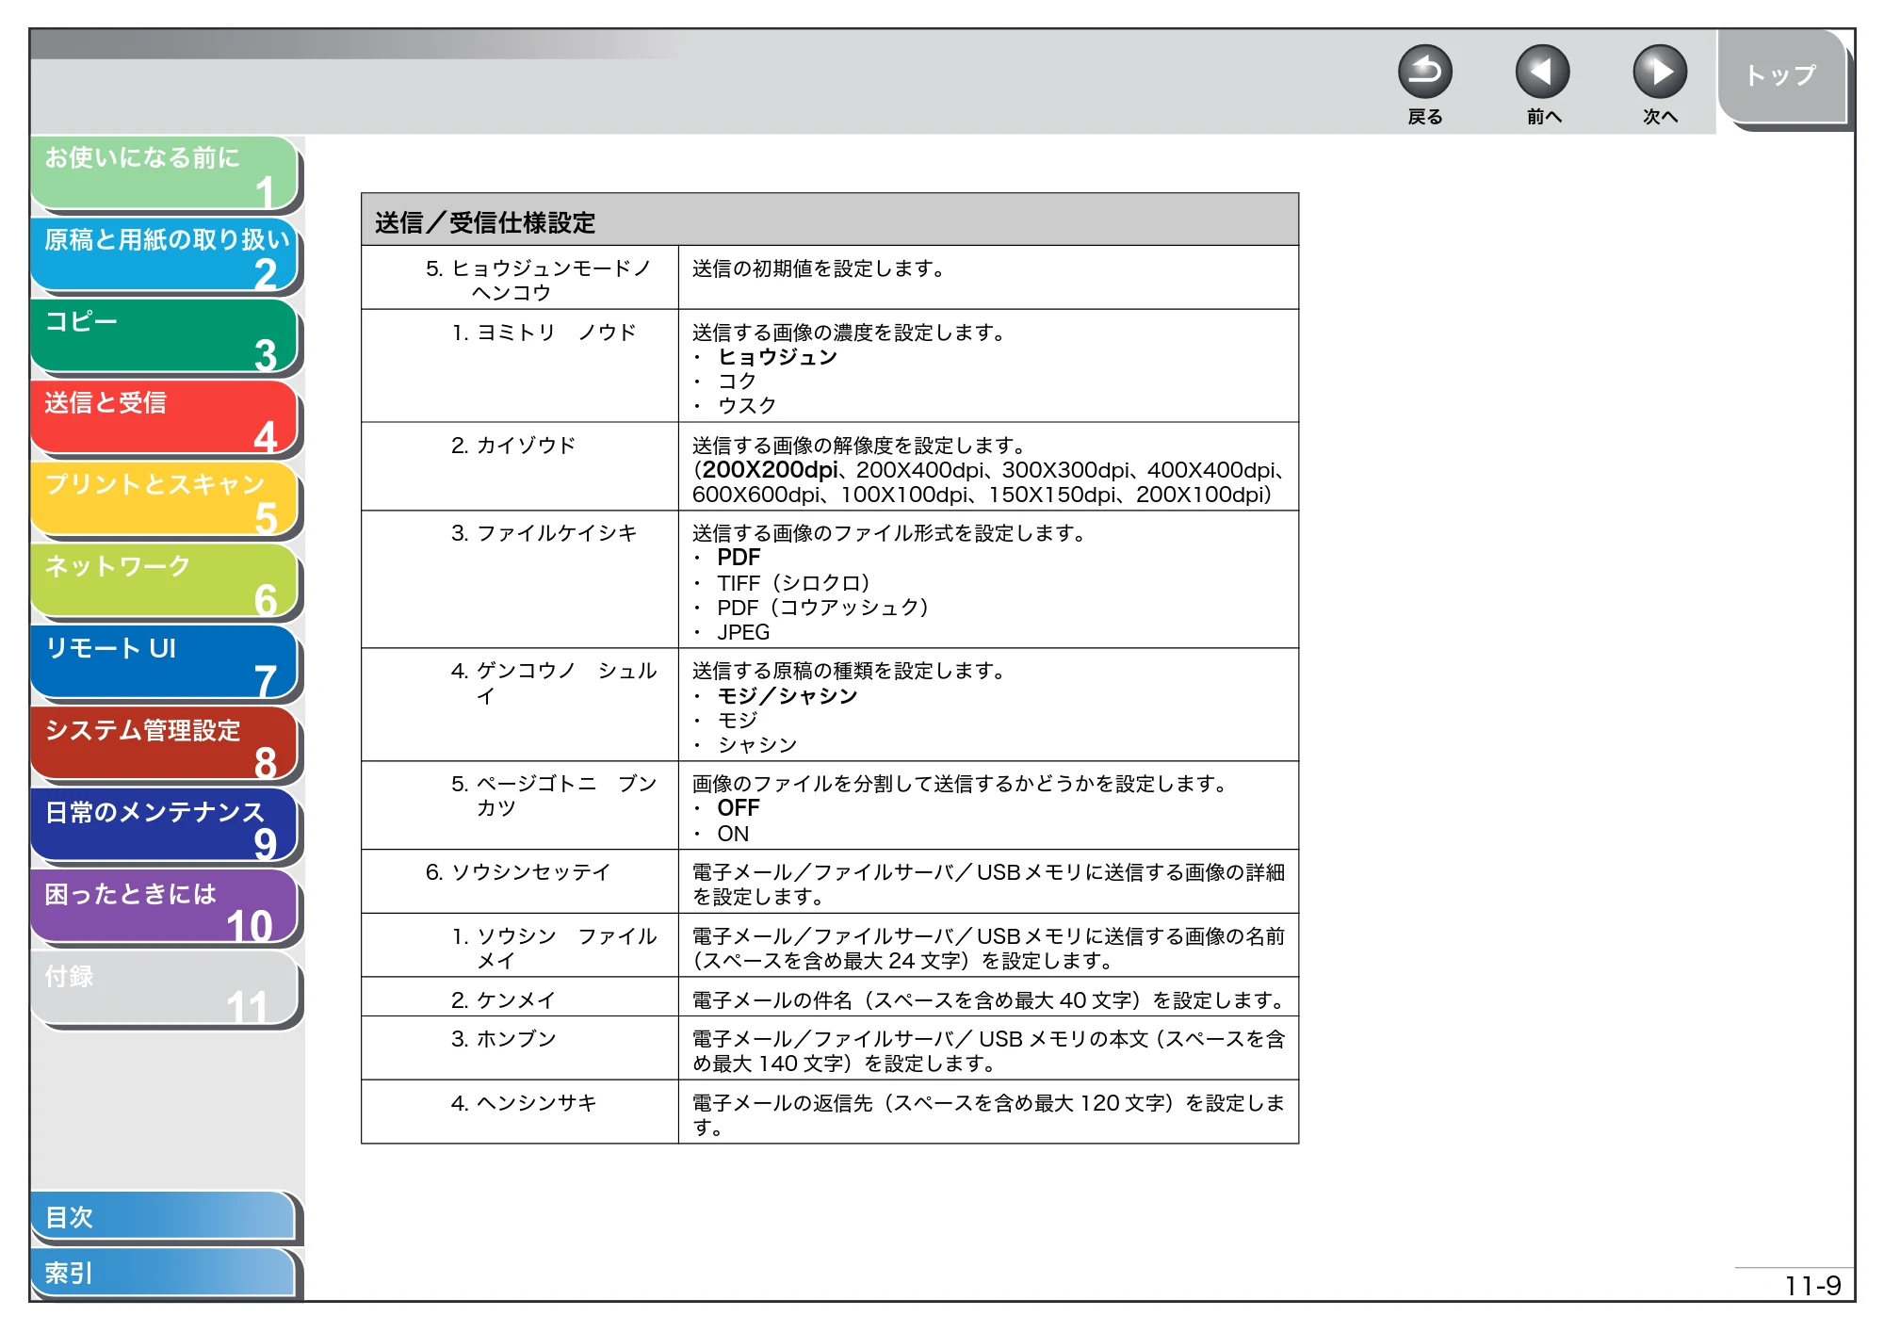Open プリントとスキャン chapter
This screenshot has height=1332, width=1884.
point(165,499)
